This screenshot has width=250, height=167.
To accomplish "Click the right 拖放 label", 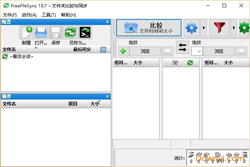I will (x=196, y=43).
